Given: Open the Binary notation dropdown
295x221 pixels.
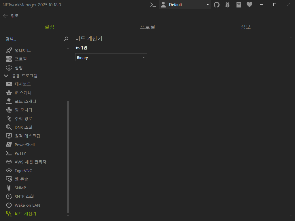Looking at the screenshot, I should [111, 57].
